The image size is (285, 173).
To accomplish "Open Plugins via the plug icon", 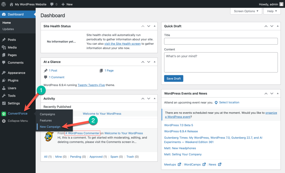I will [x=4, y=81].
